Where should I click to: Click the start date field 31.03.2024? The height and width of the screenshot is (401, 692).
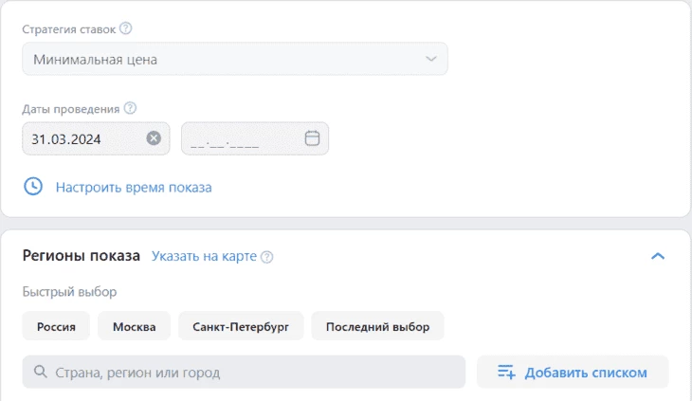[x=96, y=138]
